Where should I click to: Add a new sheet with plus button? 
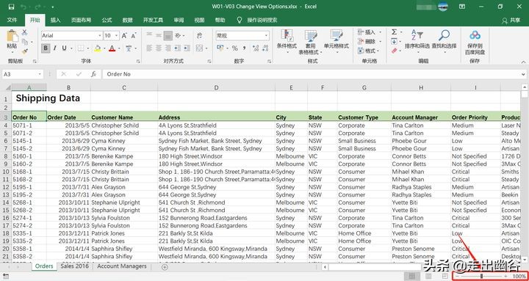165,267
